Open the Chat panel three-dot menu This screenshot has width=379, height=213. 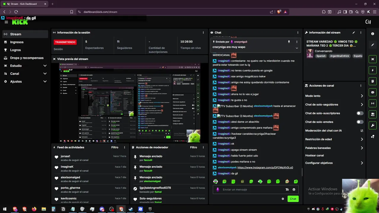tap(298, 33)
